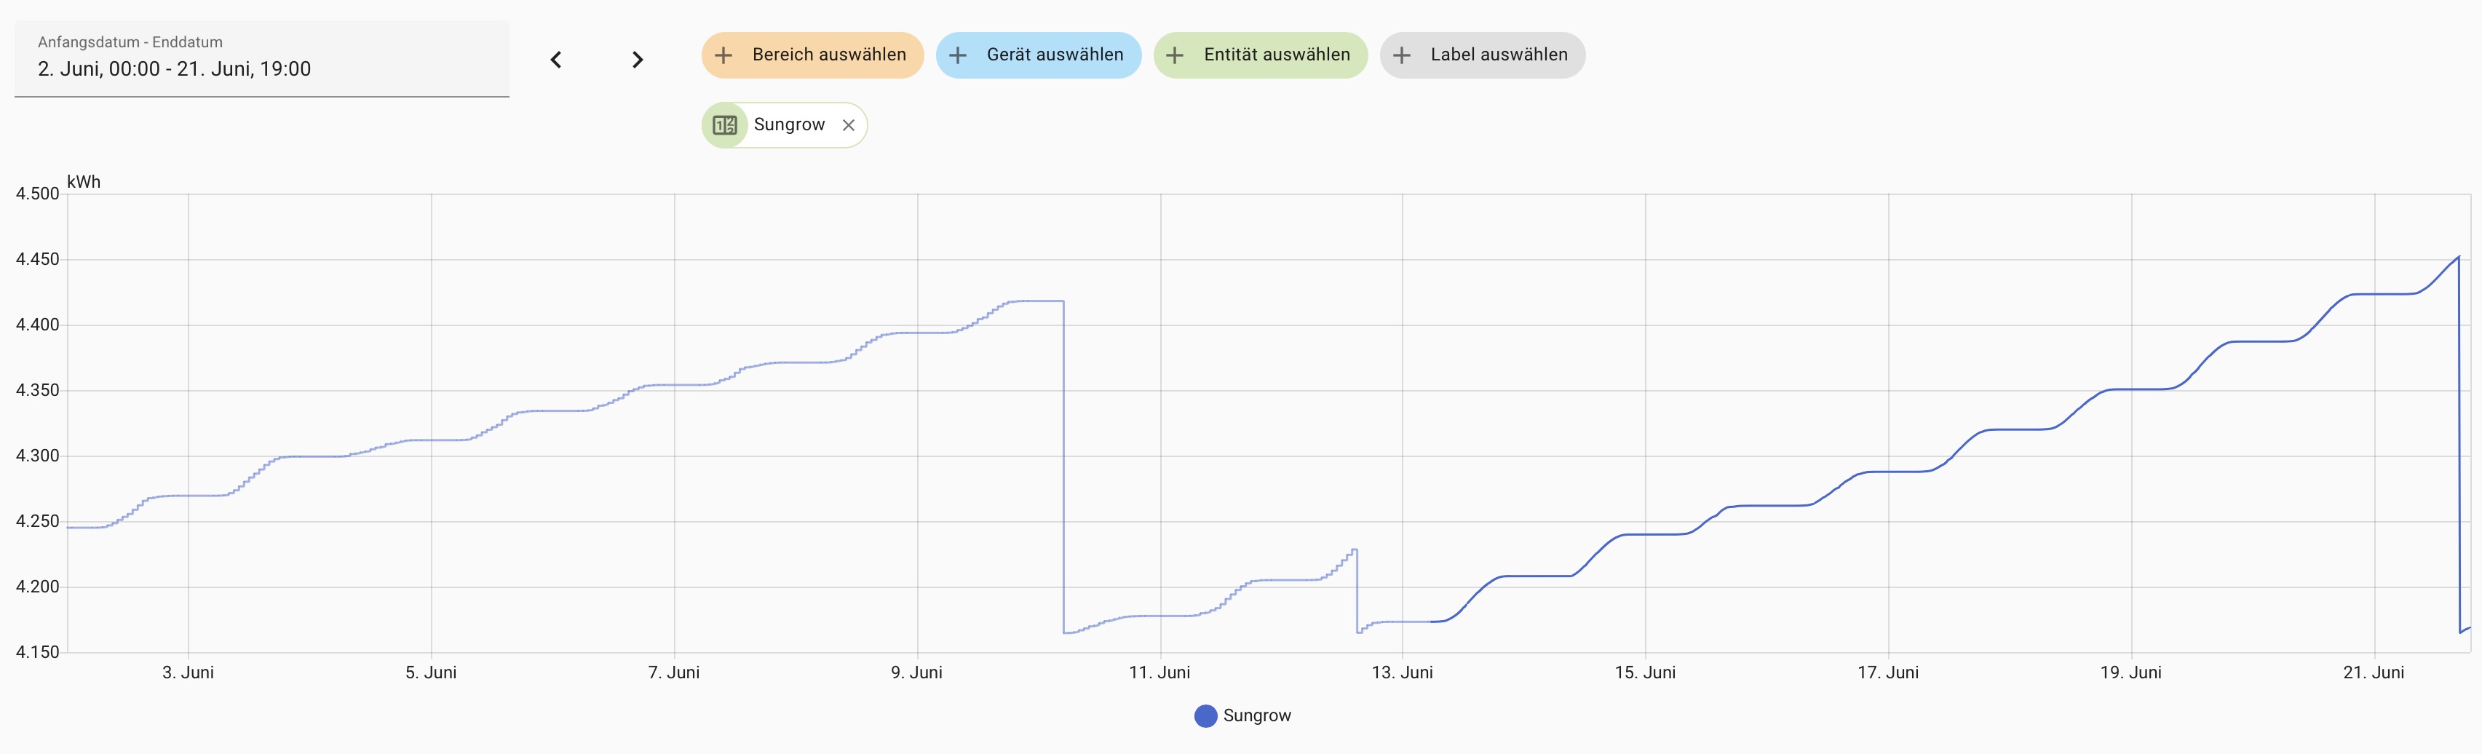Go to next date range arrow
2482x754 pixels.
(x=637, y=60)
